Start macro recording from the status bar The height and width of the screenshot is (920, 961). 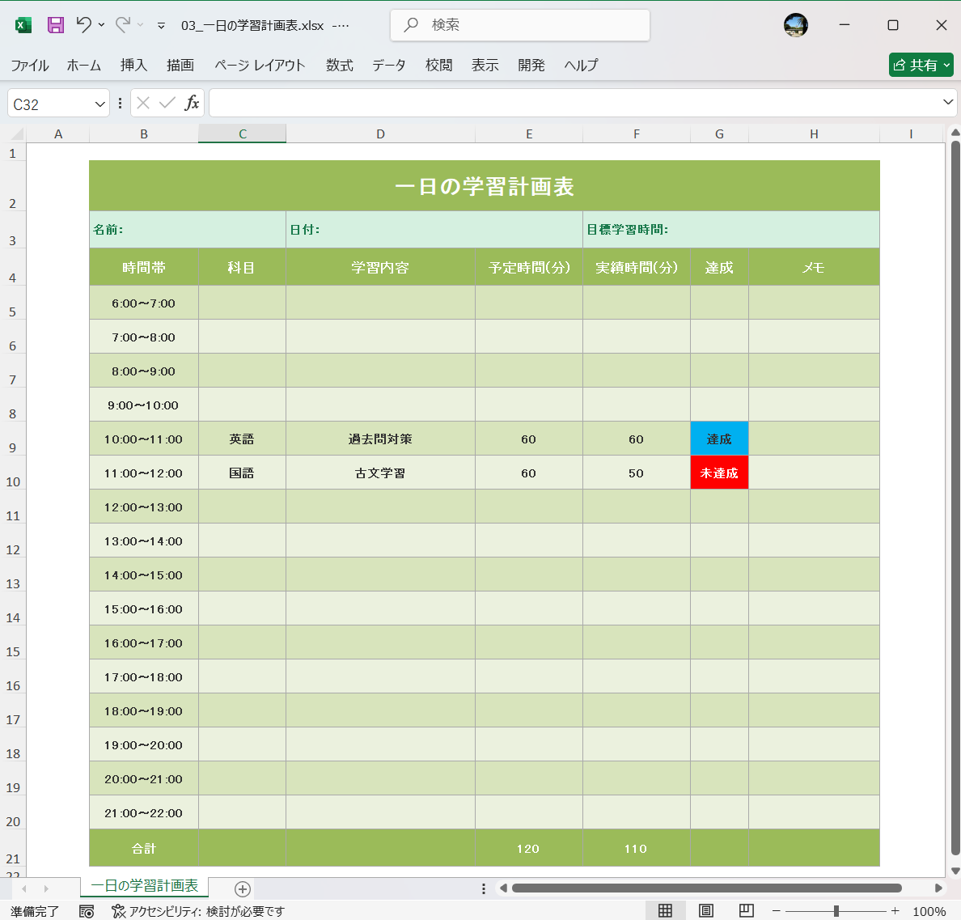(86, 911)
